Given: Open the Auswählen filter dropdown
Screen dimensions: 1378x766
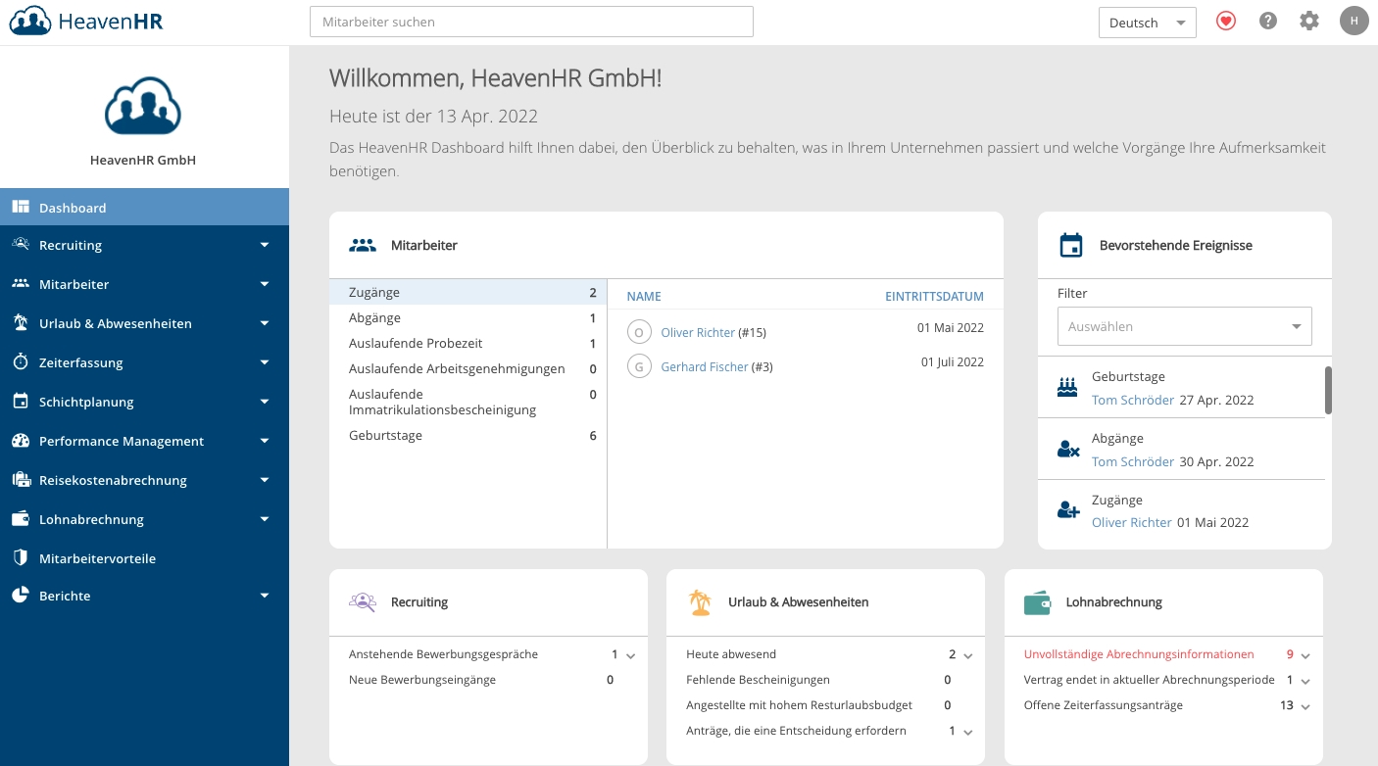Looking at the screenshot, I should [x=1184, y=326].
